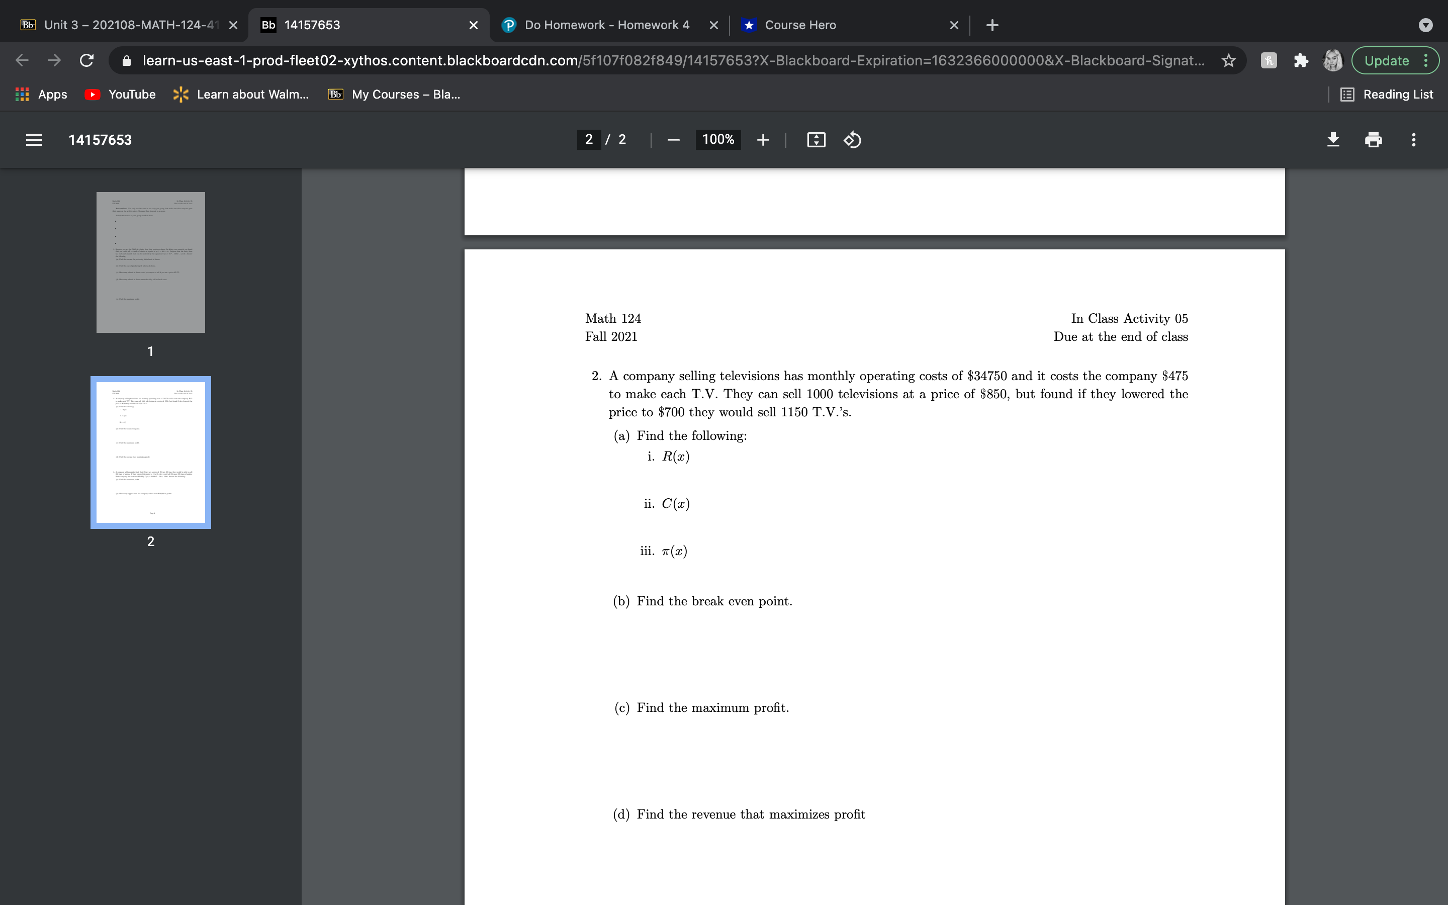The height and width of the screenshot is (905, 1448).
Task: Select page 1 thumbnail
Action: pyautogui.click(x=151, y=262)
